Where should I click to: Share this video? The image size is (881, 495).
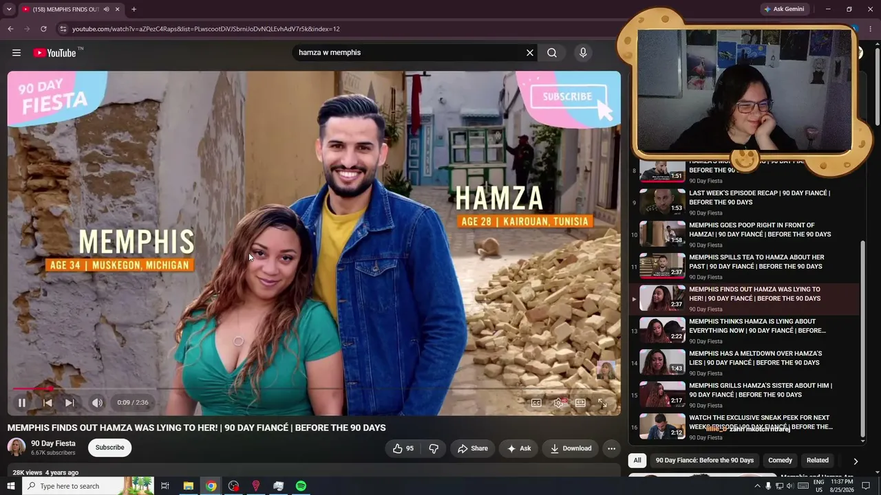pos(471,449)
